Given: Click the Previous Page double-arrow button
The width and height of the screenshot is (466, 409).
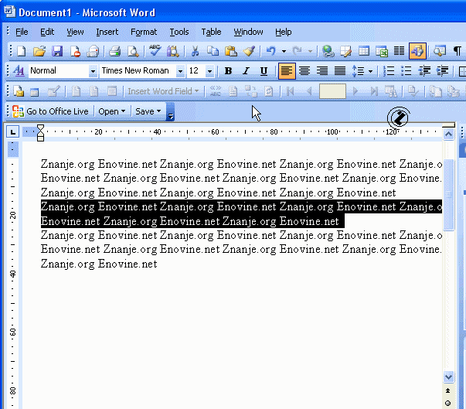Looking at the screenshot, I should point(448,390).
